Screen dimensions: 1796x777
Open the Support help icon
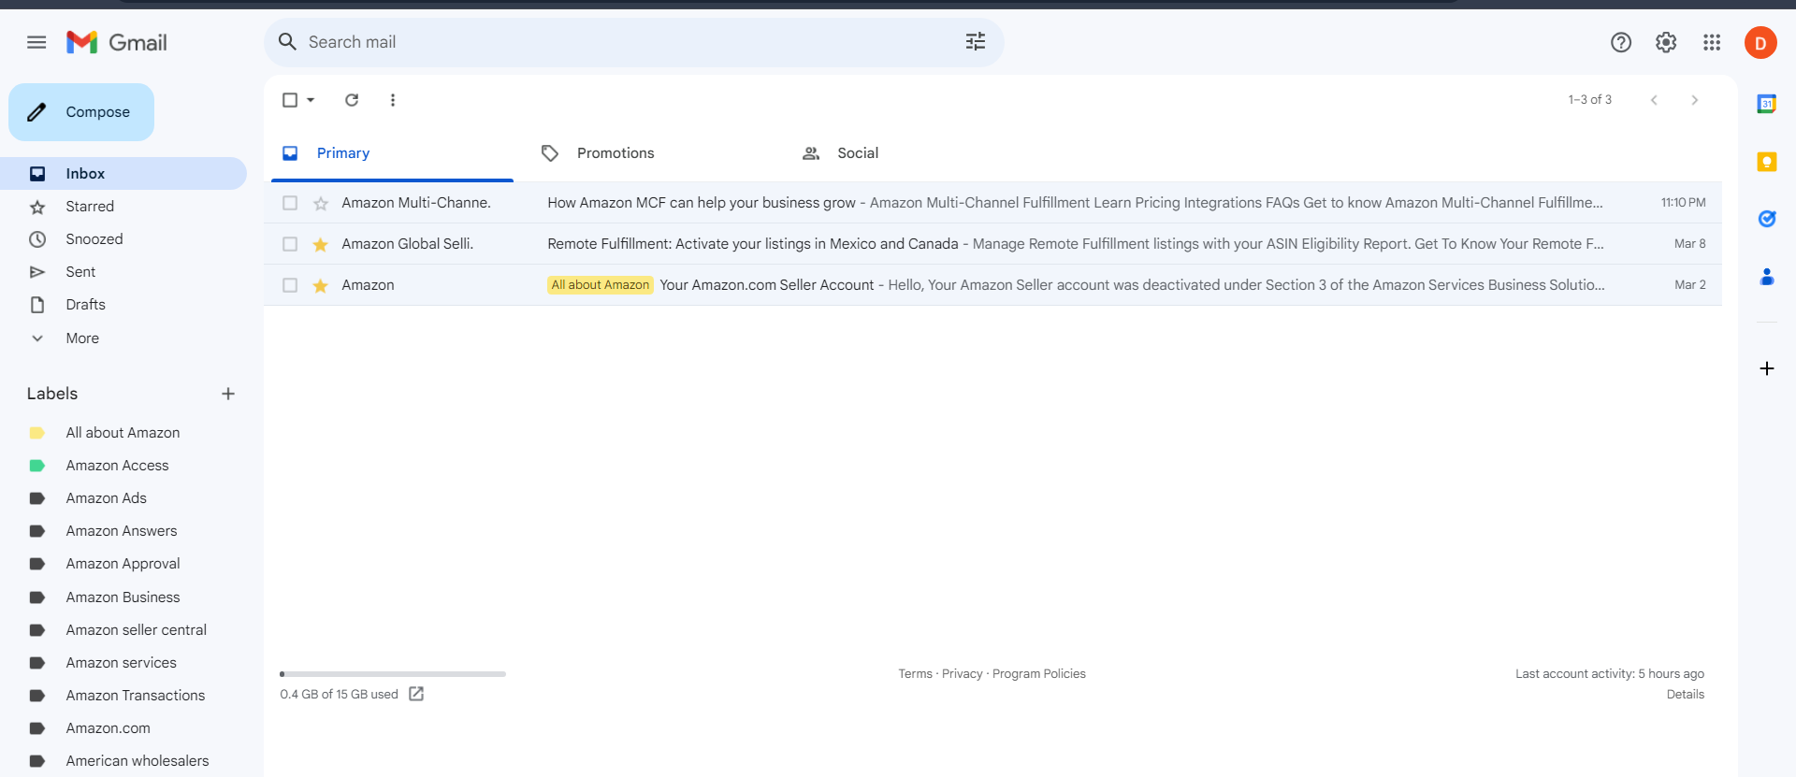click(x=1621, y=42)
